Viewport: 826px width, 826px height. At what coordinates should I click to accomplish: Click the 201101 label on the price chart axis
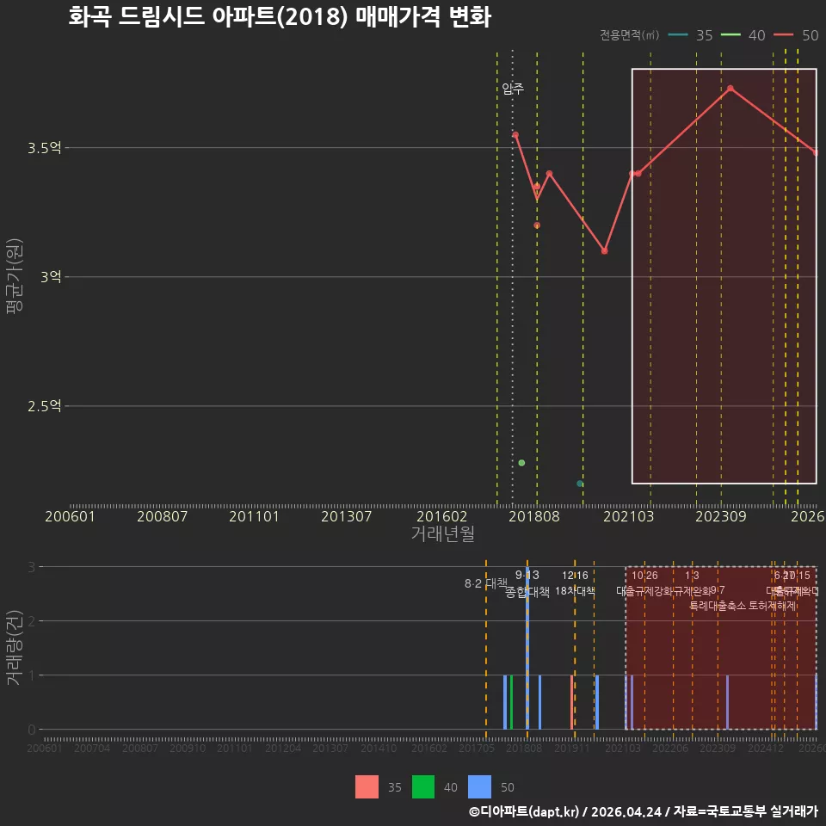tap(254, 516)
